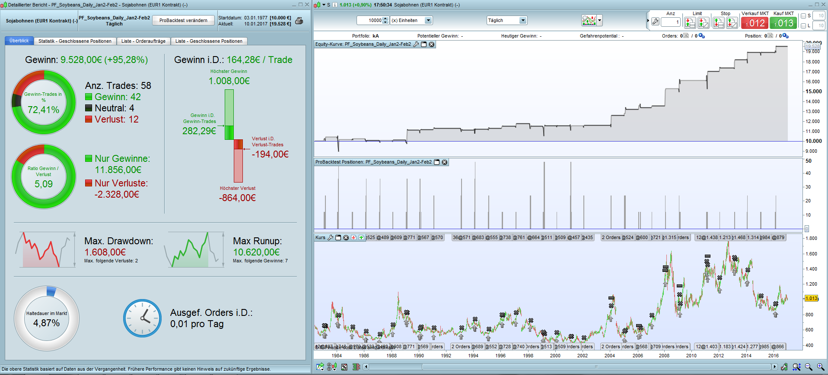Image resolution: width=828 pixels, height=375 pixels.
Task: Click the Max. Drawdown value 1.608,00€
Action: (105, 252)
